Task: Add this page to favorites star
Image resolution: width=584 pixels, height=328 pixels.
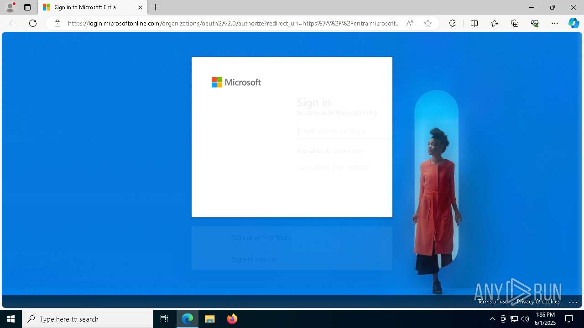Action: pos(428,23)
